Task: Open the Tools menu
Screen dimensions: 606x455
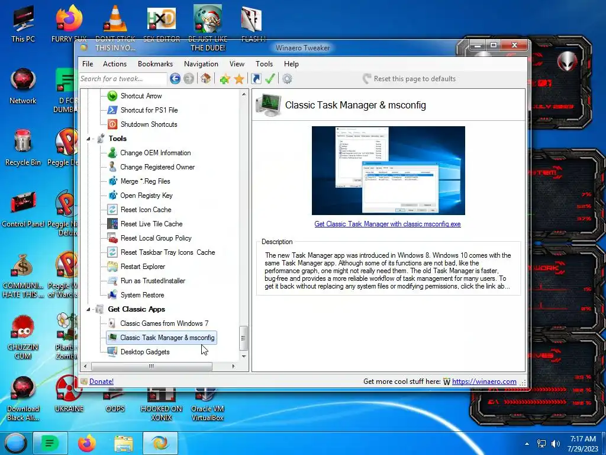Action: tap(264, 64)
